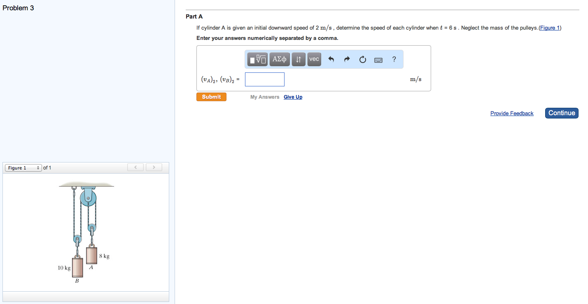588x304 pixels.
Task: Submit the answer for Part A
Action: click(x=211, y=97)
